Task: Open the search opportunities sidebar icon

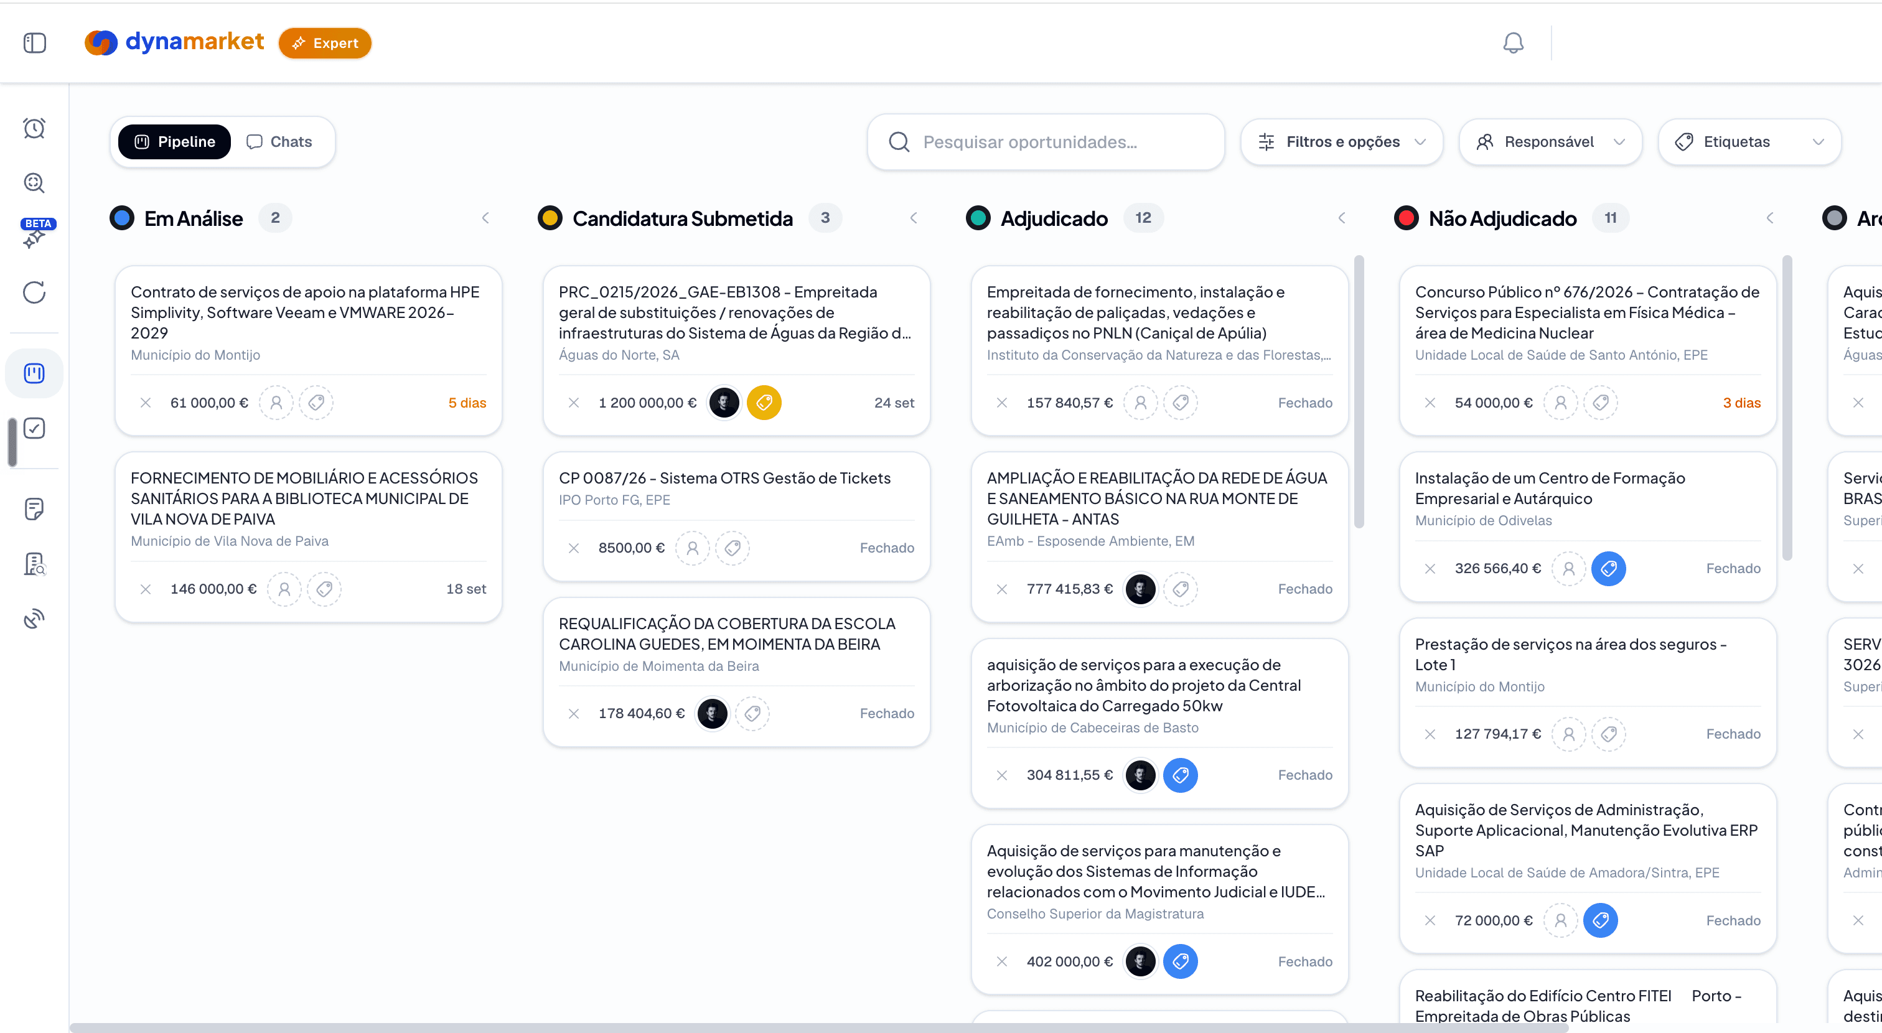Action: (34, 182)
